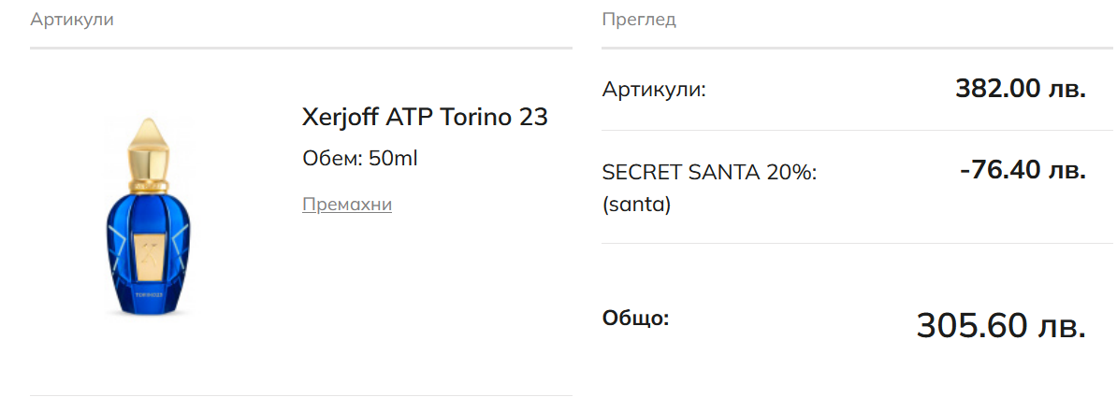
Task: Click the Преглед summary heading
Action: 639,19
